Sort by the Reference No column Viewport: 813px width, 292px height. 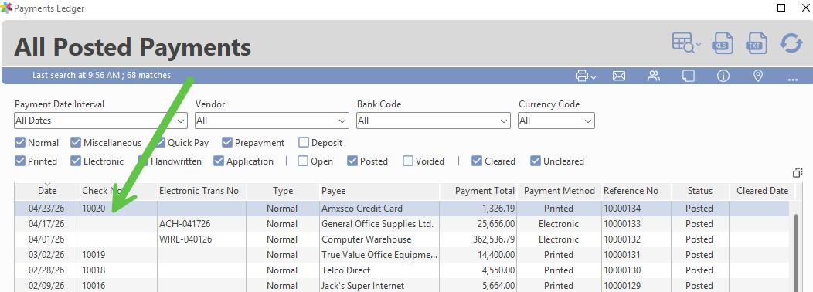(x=636, y=191)
